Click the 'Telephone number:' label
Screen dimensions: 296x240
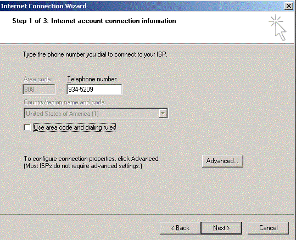tap(92, 79)
